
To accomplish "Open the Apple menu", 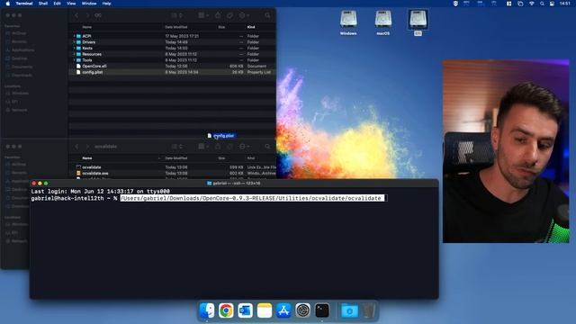I will click(x=7, y=4).
